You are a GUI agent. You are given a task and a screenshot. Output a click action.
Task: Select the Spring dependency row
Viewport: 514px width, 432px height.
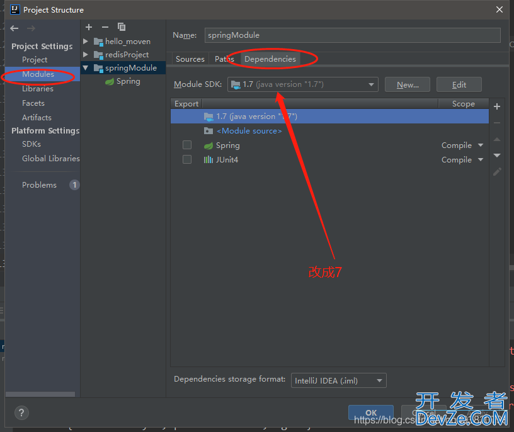[x=329, y=145]
